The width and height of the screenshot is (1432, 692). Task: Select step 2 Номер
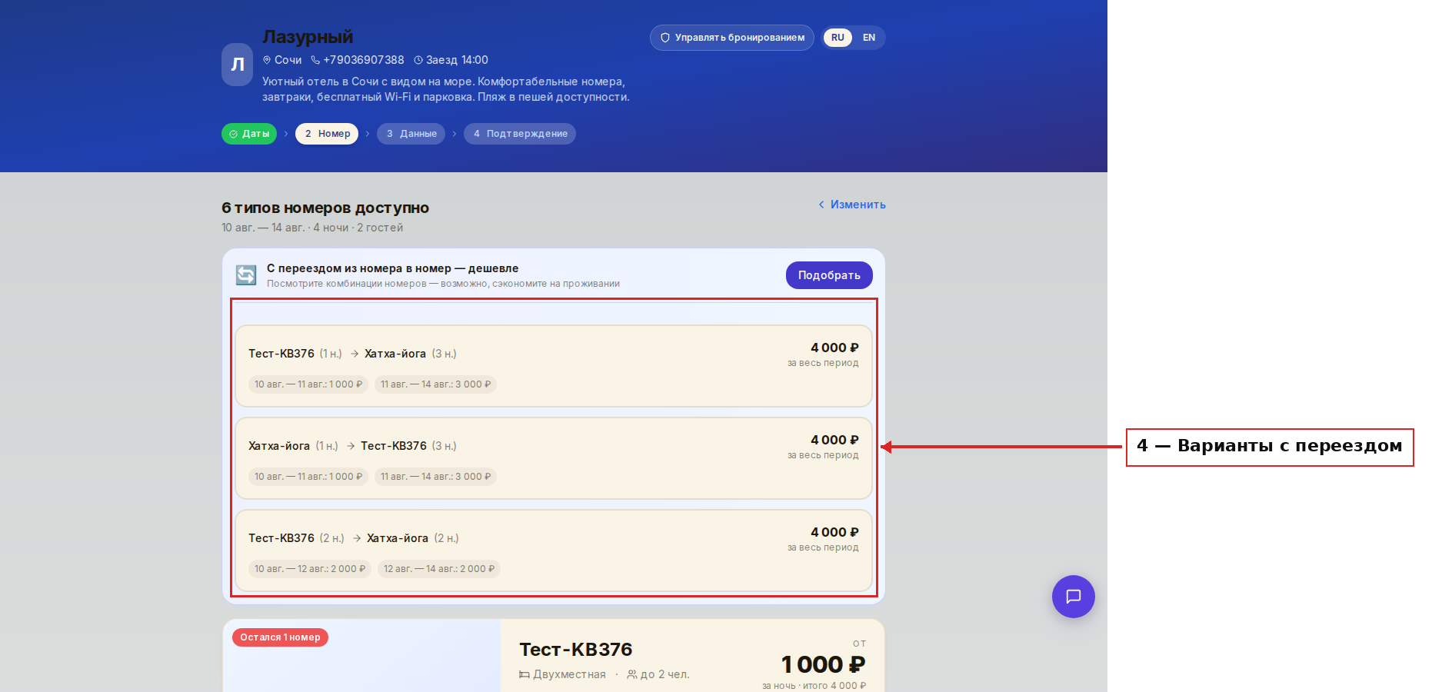[x=327, y=134]
